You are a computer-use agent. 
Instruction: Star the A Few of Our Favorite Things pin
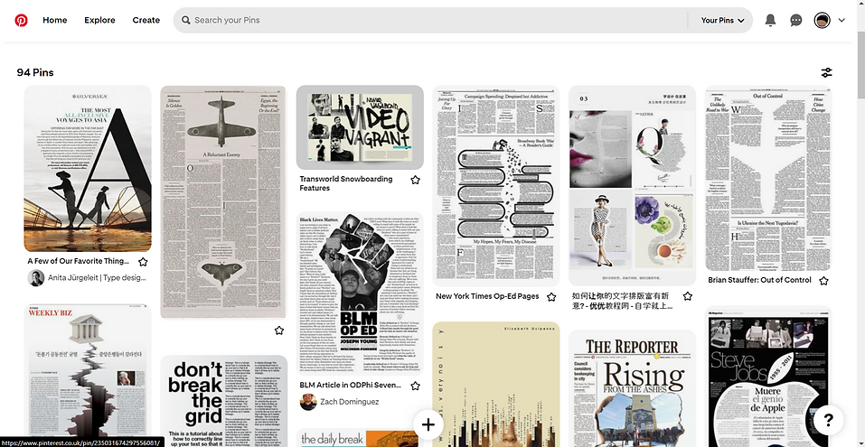pos(143,262)
